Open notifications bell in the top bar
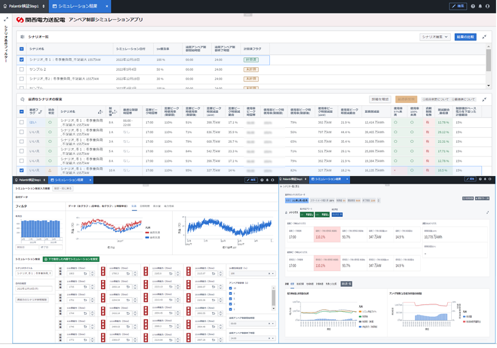 pyautogui.click(x=480, y=6)
